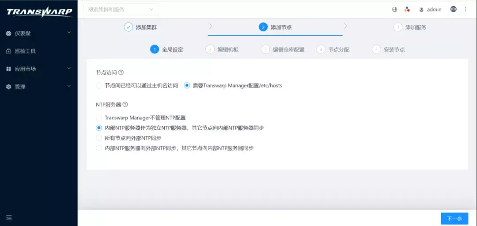Select 内部NTP服务器向外部NTP同步 radio option
Screen dimensions: 477x226
coord(98,148)
